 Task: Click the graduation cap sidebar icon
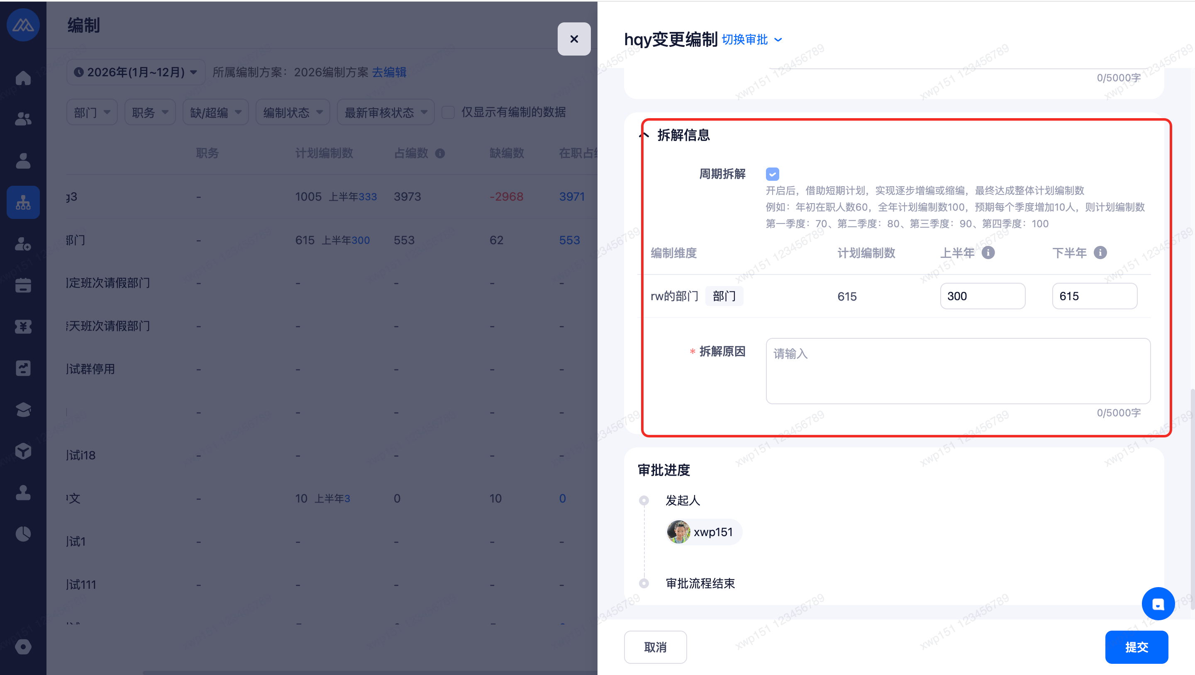tap(23, 409)
